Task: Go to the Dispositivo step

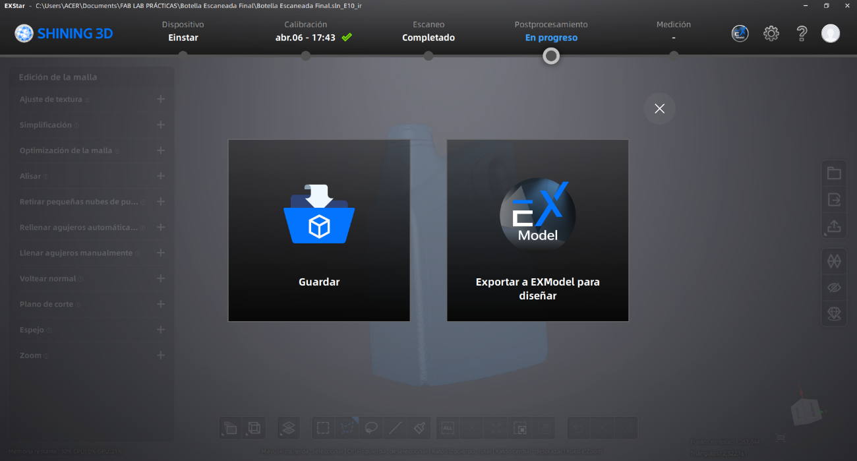Action: click(183, 31)
